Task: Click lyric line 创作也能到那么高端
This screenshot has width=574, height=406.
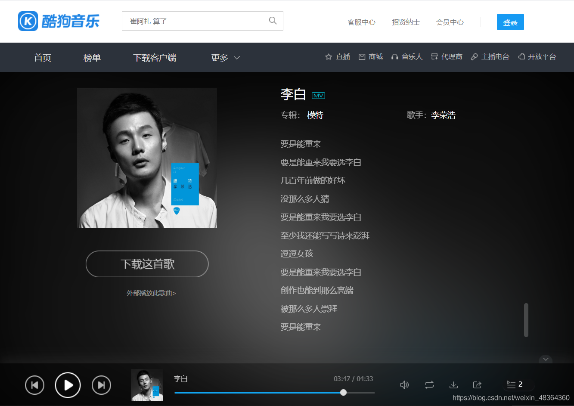Action: 317,290
